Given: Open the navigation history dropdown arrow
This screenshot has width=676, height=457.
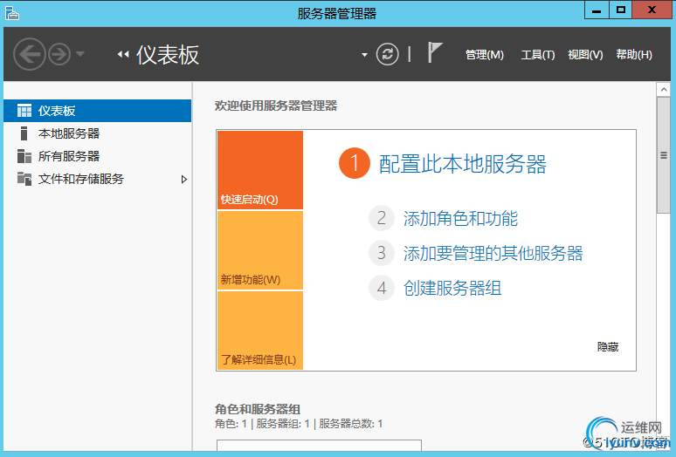Looking at the screenshot, I should 80,55.
